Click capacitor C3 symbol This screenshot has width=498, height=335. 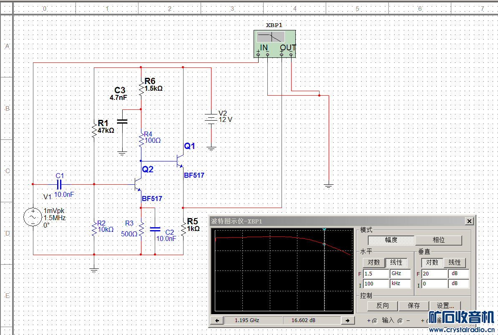click(122, 122)
